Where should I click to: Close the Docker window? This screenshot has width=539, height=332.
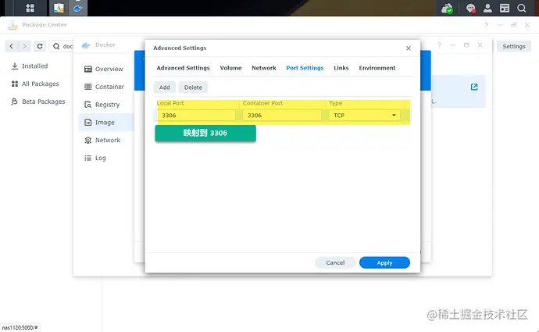[x=480, y=45]
